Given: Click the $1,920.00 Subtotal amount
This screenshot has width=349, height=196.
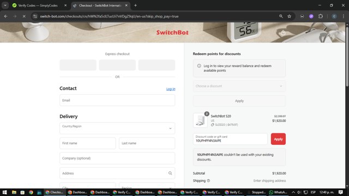Looking at the screenshot, I should (279, 173).
